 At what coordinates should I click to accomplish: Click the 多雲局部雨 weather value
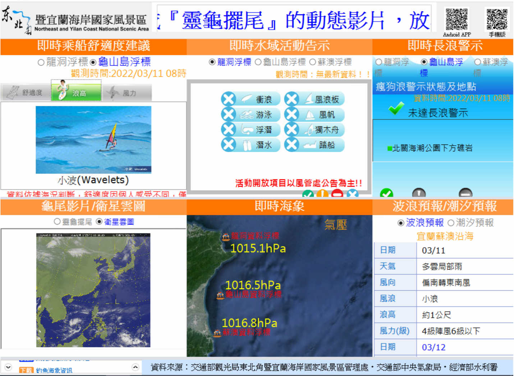coord(442,267)
